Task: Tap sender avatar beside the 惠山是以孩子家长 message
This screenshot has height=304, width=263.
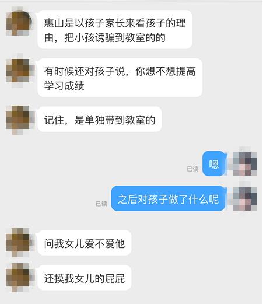Action: (17, 23)
